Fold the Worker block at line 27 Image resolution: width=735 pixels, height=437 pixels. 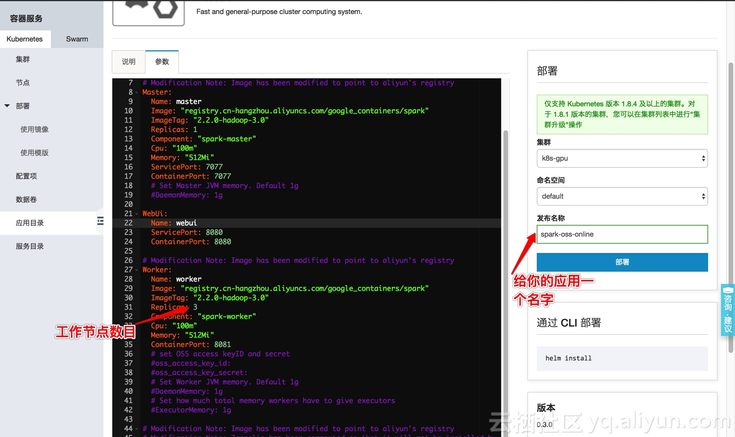pos(137,270)
